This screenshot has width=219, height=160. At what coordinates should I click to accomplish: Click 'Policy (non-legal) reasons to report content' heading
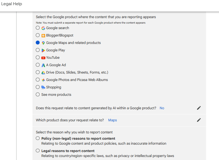pos(78,138)
